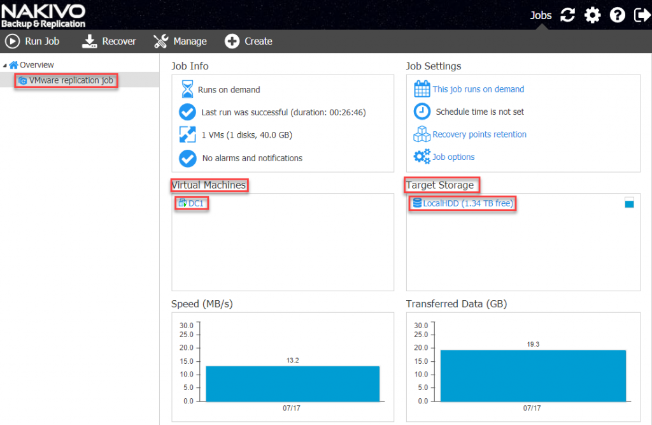The image size is (652, 425).
Task: Click the storage icon next to LocalHDD
Action: point(418,203)
